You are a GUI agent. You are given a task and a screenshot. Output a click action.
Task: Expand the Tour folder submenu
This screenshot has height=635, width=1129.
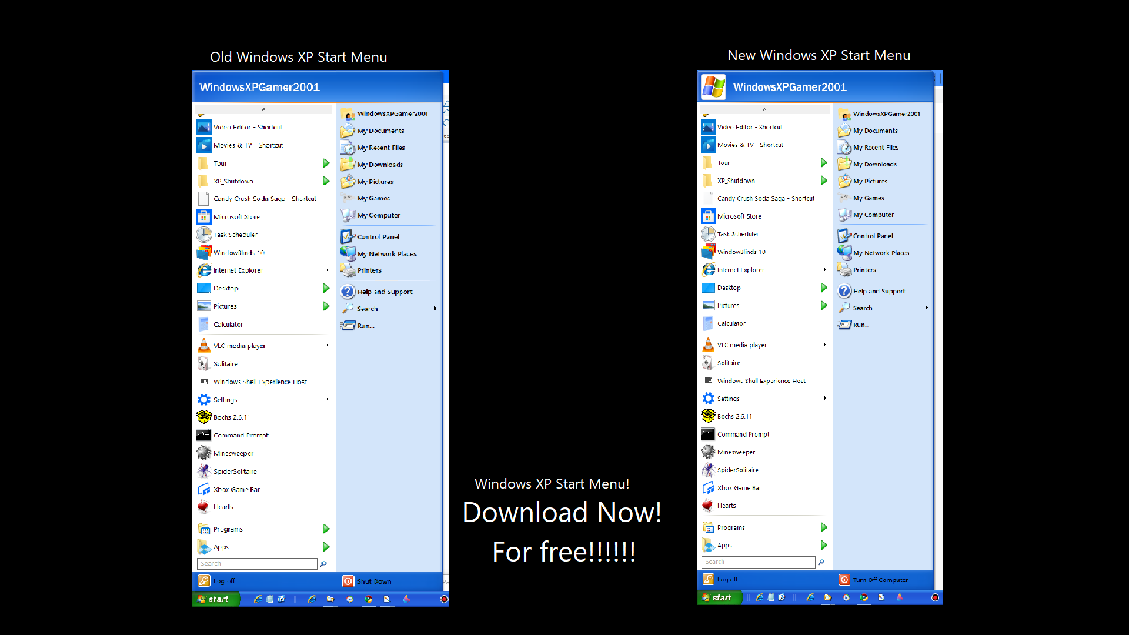pyautogui.click(x=326, y=163)
